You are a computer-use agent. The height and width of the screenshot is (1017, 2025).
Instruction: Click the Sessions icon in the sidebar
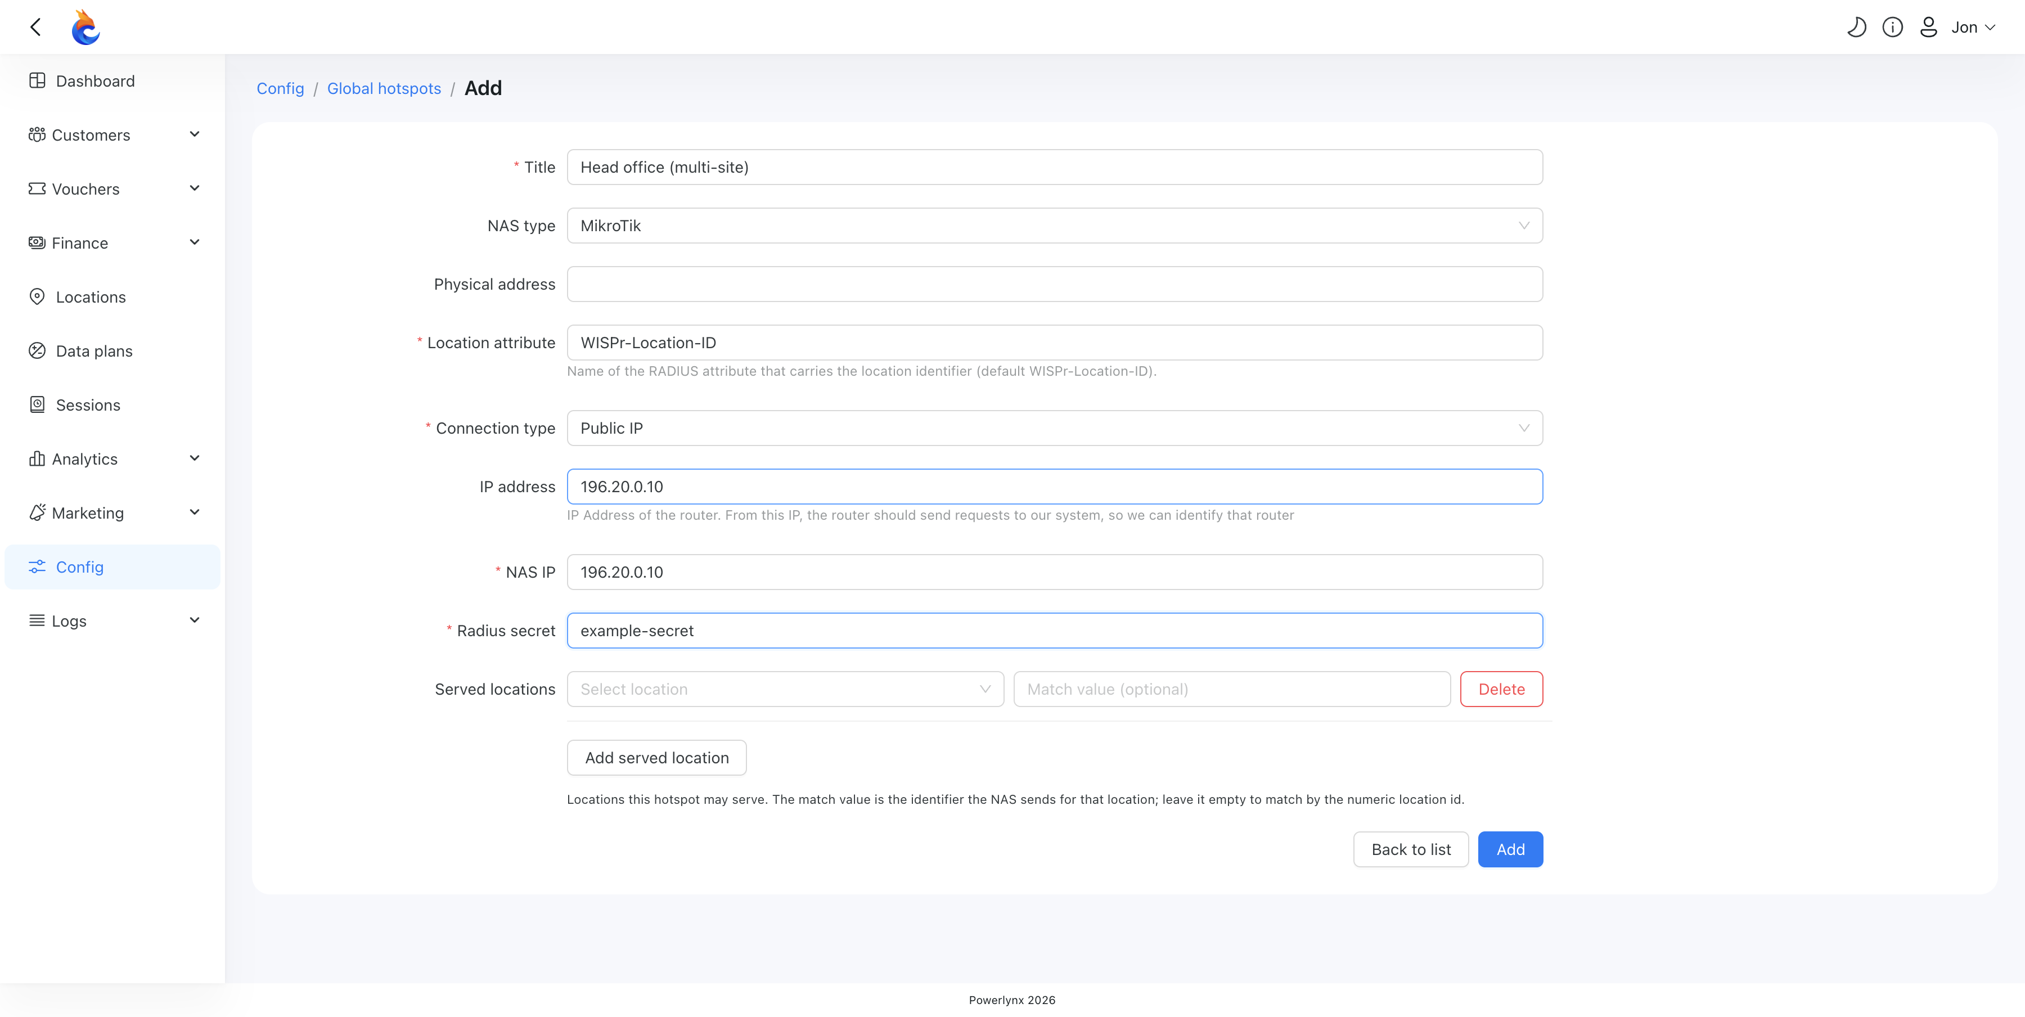37,405
